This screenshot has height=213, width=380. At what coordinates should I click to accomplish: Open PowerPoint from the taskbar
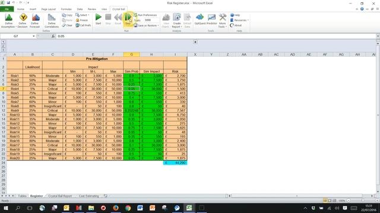click(152, 208)
